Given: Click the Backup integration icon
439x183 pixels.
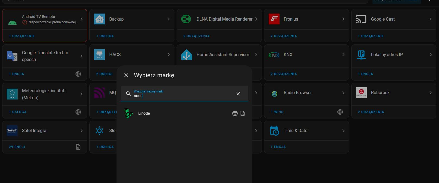Looking at the screenshot, I should pos(99,19).
